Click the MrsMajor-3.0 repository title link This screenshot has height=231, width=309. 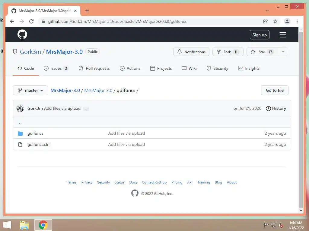[64, 52]
